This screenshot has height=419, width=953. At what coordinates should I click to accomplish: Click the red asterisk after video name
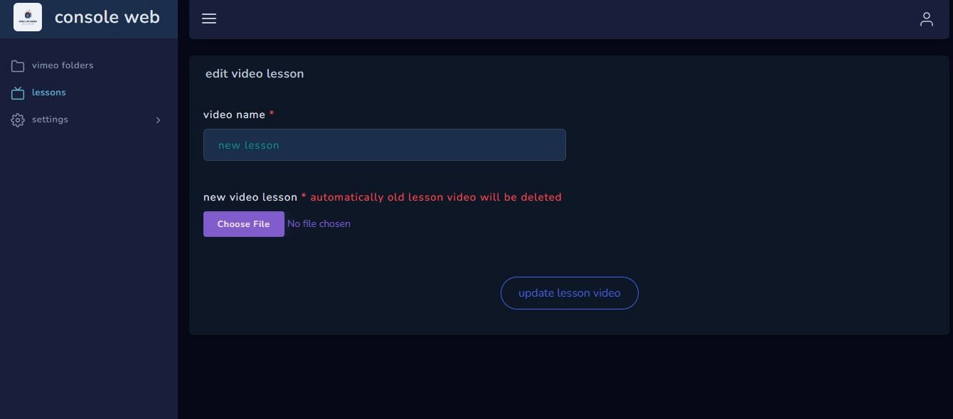click(x=272, y=114)
